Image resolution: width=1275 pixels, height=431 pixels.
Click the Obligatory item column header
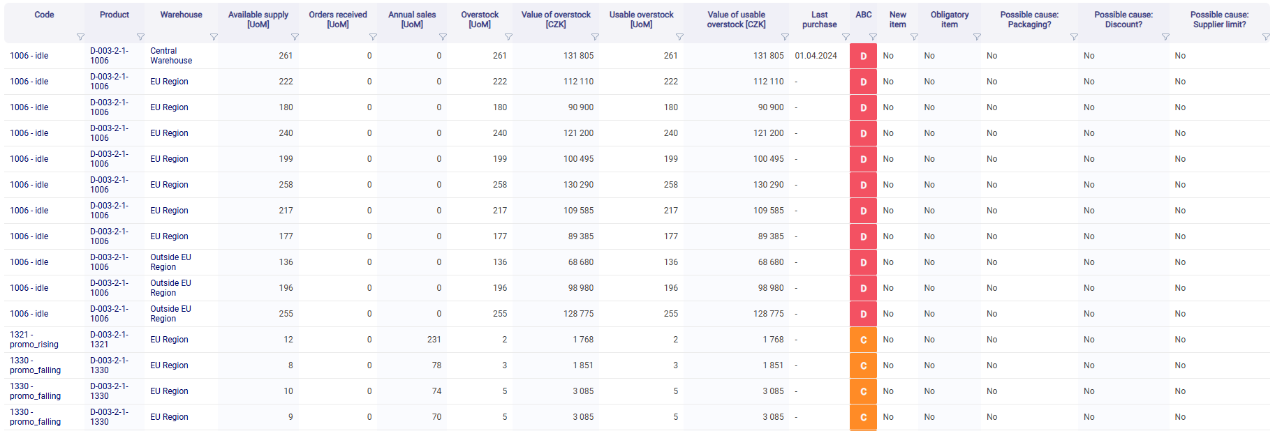coord(949,20)
